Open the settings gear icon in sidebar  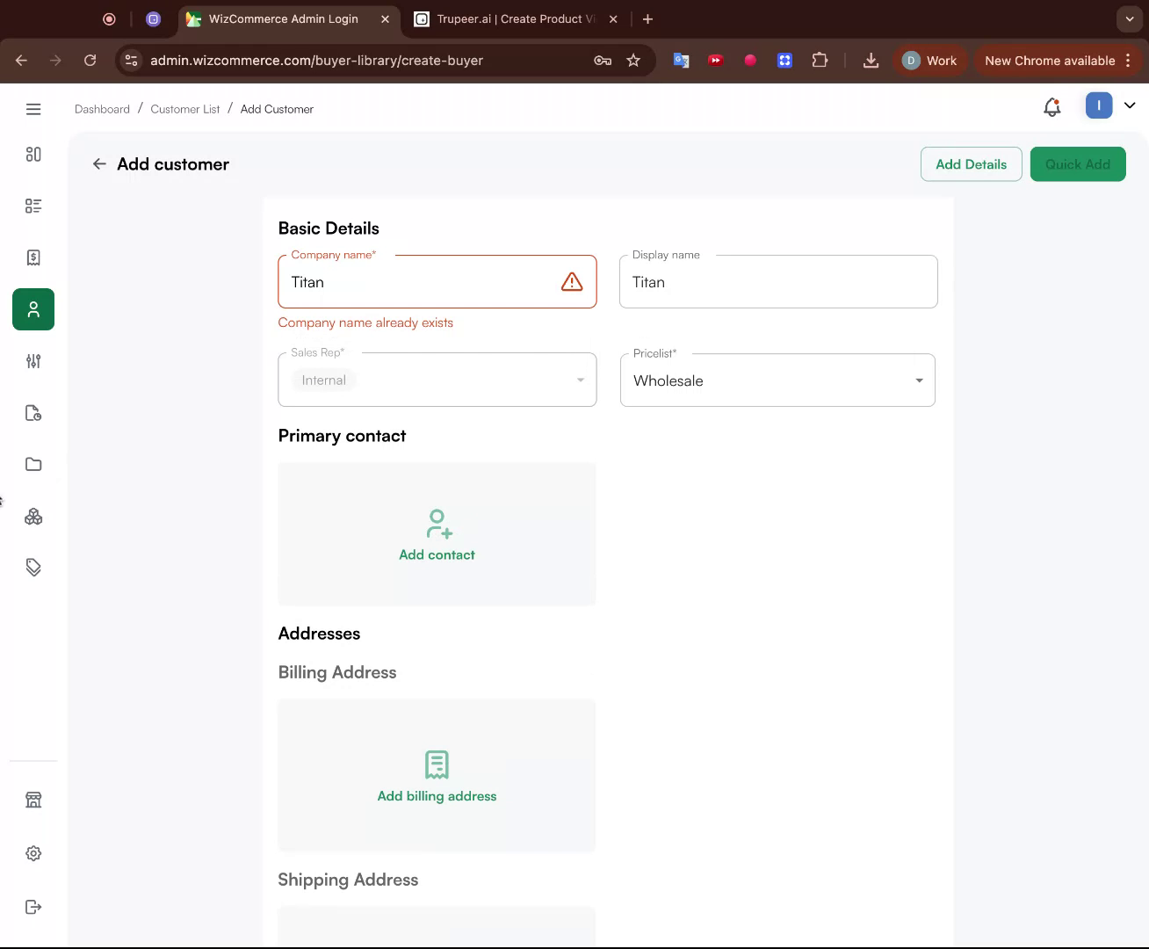pyautogui.click(x=33, y=853)
